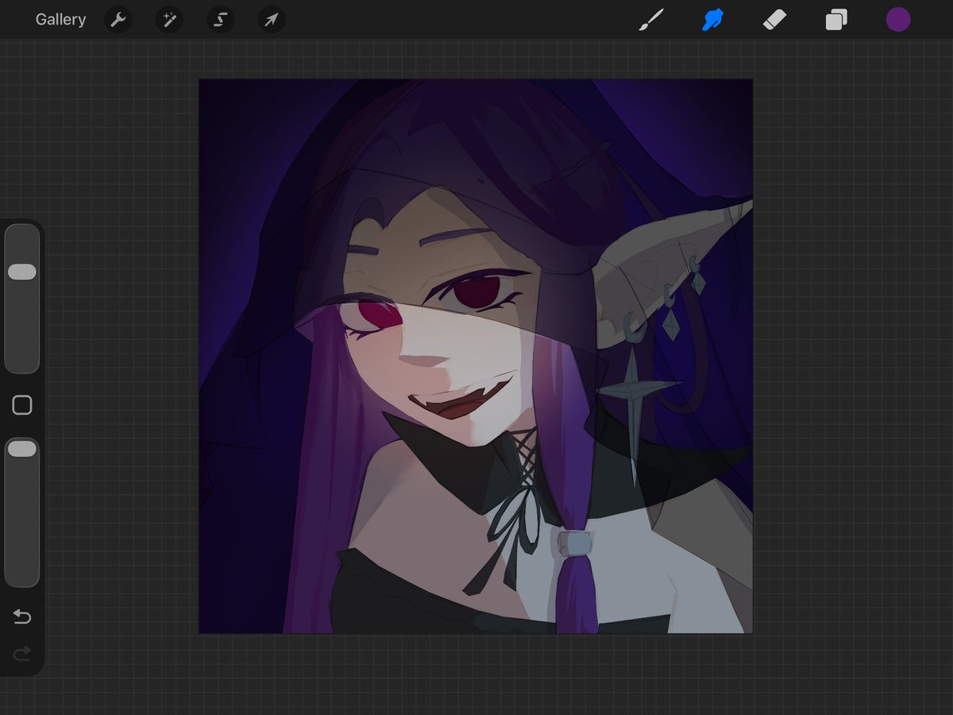Click the brush opacity slider handle
953x715 pixels.
[x=22, y=449]
